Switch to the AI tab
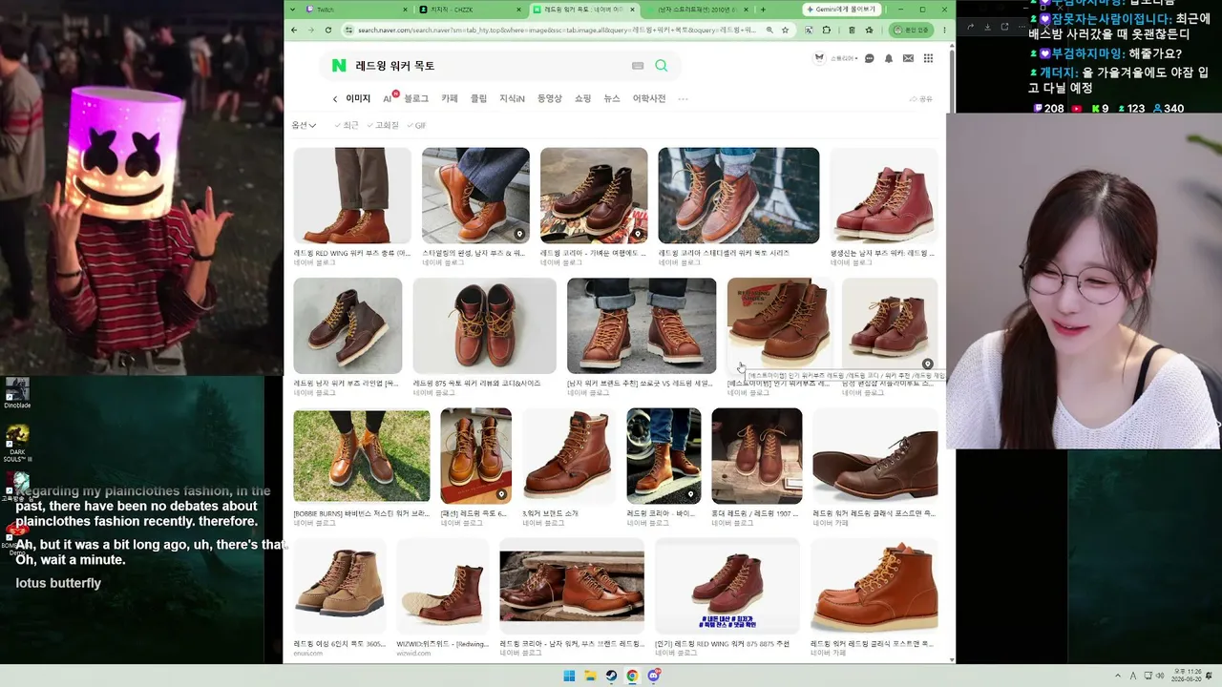1222x687 pixels. point(387,99)
